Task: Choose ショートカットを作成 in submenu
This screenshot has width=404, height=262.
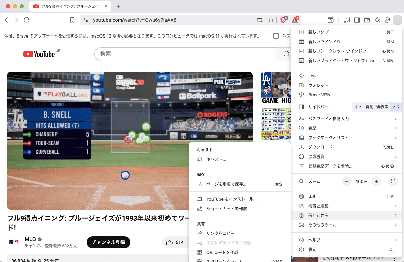Action: pyautogui.click(x=240, y=209)
